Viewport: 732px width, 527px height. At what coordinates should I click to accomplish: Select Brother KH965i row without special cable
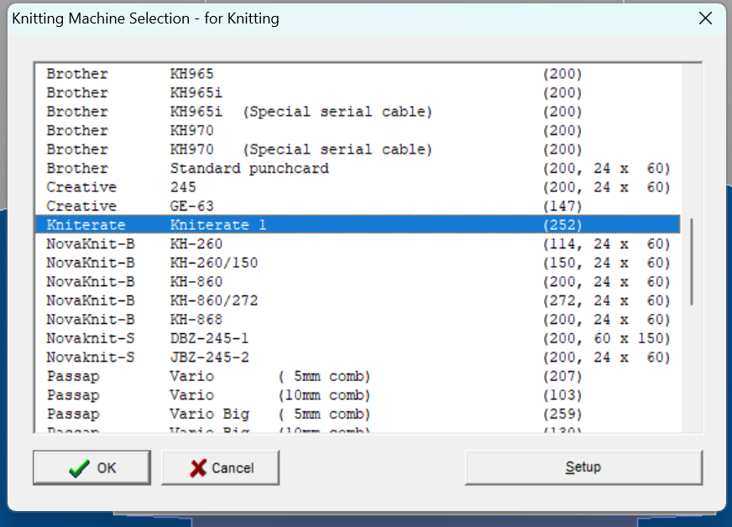(x=358, y=92)
